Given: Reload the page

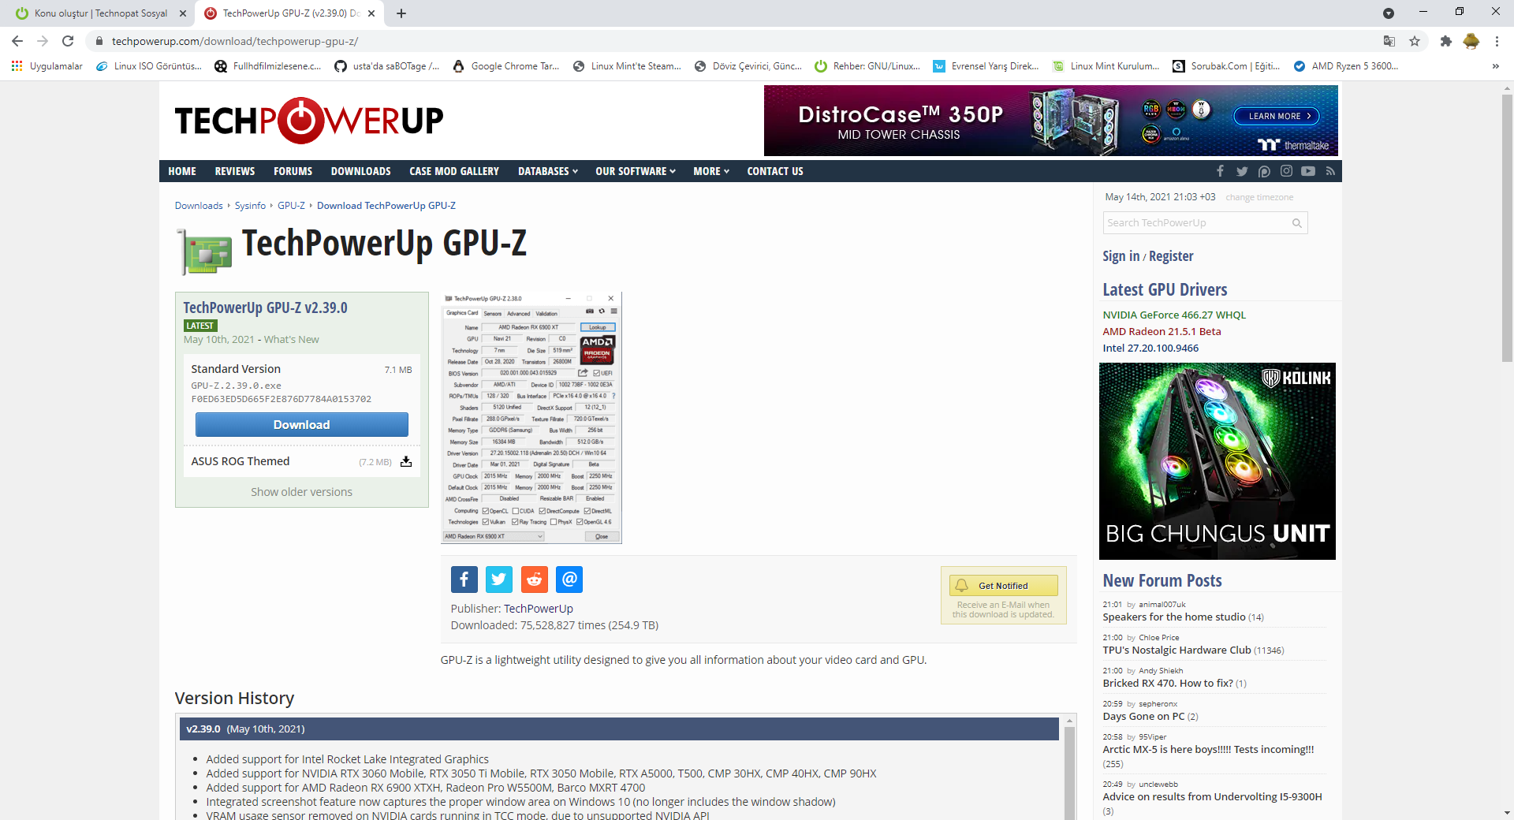Looking at the screenshot, I should tap(68, 41).
